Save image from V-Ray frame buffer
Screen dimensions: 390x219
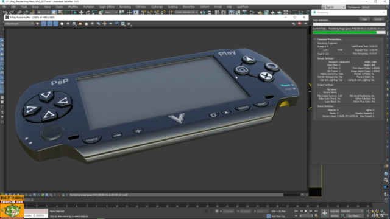(x=74, y=24)
